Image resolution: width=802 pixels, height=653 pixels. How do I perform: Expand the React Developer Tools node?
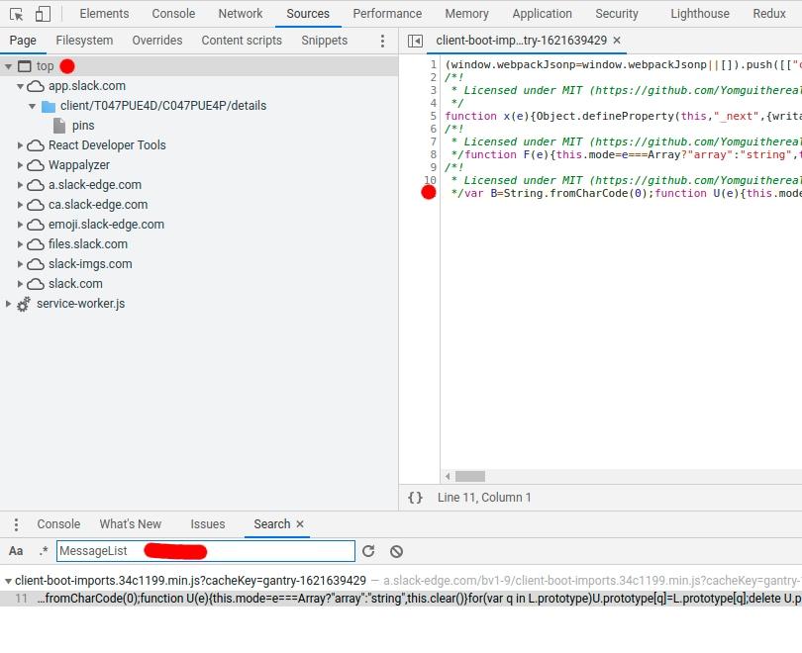[20, 145]
